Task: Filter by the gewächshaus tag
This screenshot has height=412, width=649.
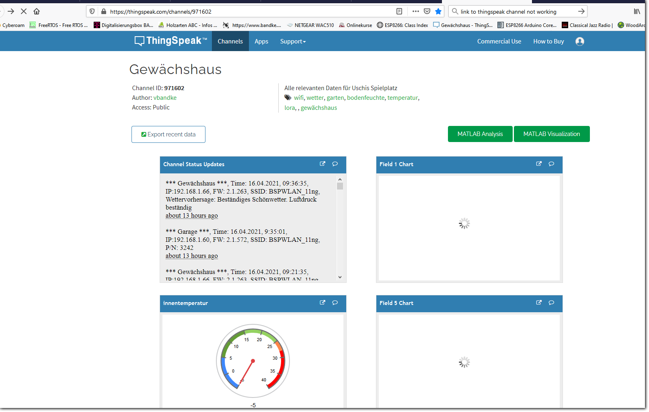Action: click(319, 108)
